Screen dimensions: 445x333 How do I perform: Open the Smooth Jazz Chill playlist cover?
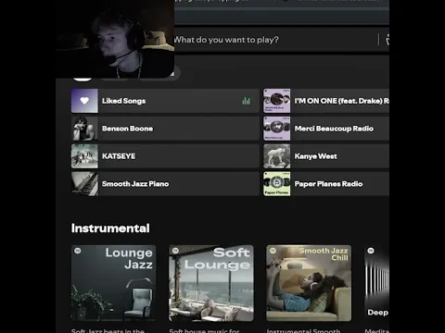click(309, 283)
